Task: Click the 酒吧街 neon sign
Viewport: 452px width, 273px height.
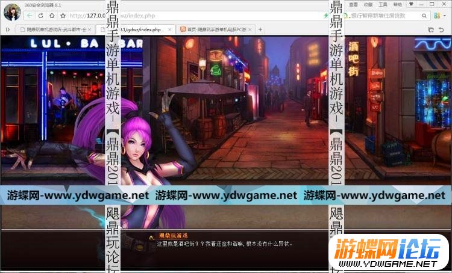Action: click(353, 59)
